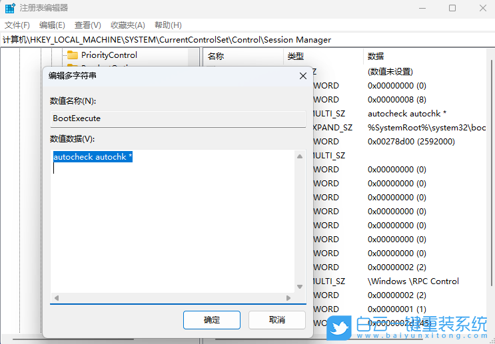Select the 0x00278d00 (2592000) value
The image size is (495, 344).
tap(411, 141)
